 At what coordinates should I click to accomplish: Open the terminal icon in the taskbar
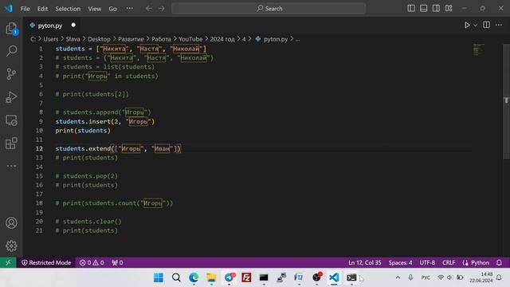[x=351, y=277]
